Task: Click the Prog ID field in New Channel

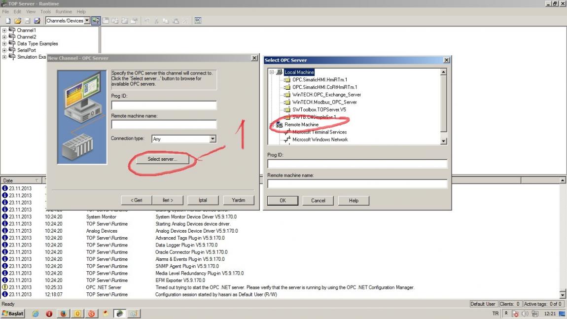Action: point(164,105)
